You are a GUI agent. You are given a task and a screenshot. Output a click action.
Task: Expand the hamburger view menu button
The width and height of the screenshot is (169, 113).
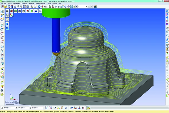[7, 12]
